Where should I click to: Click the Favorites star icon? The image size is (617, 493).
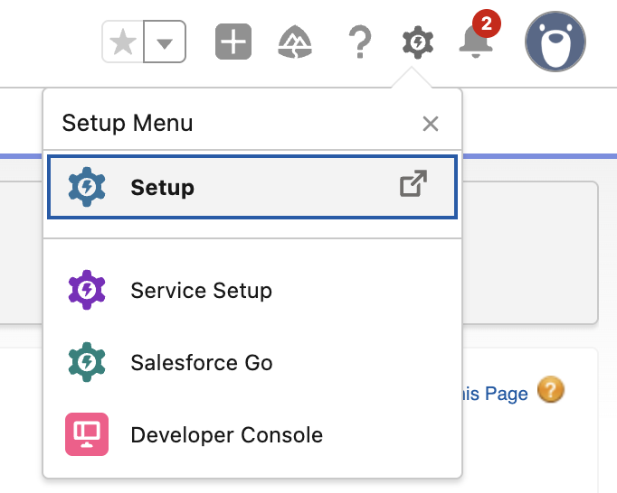[x=123, y=42]
